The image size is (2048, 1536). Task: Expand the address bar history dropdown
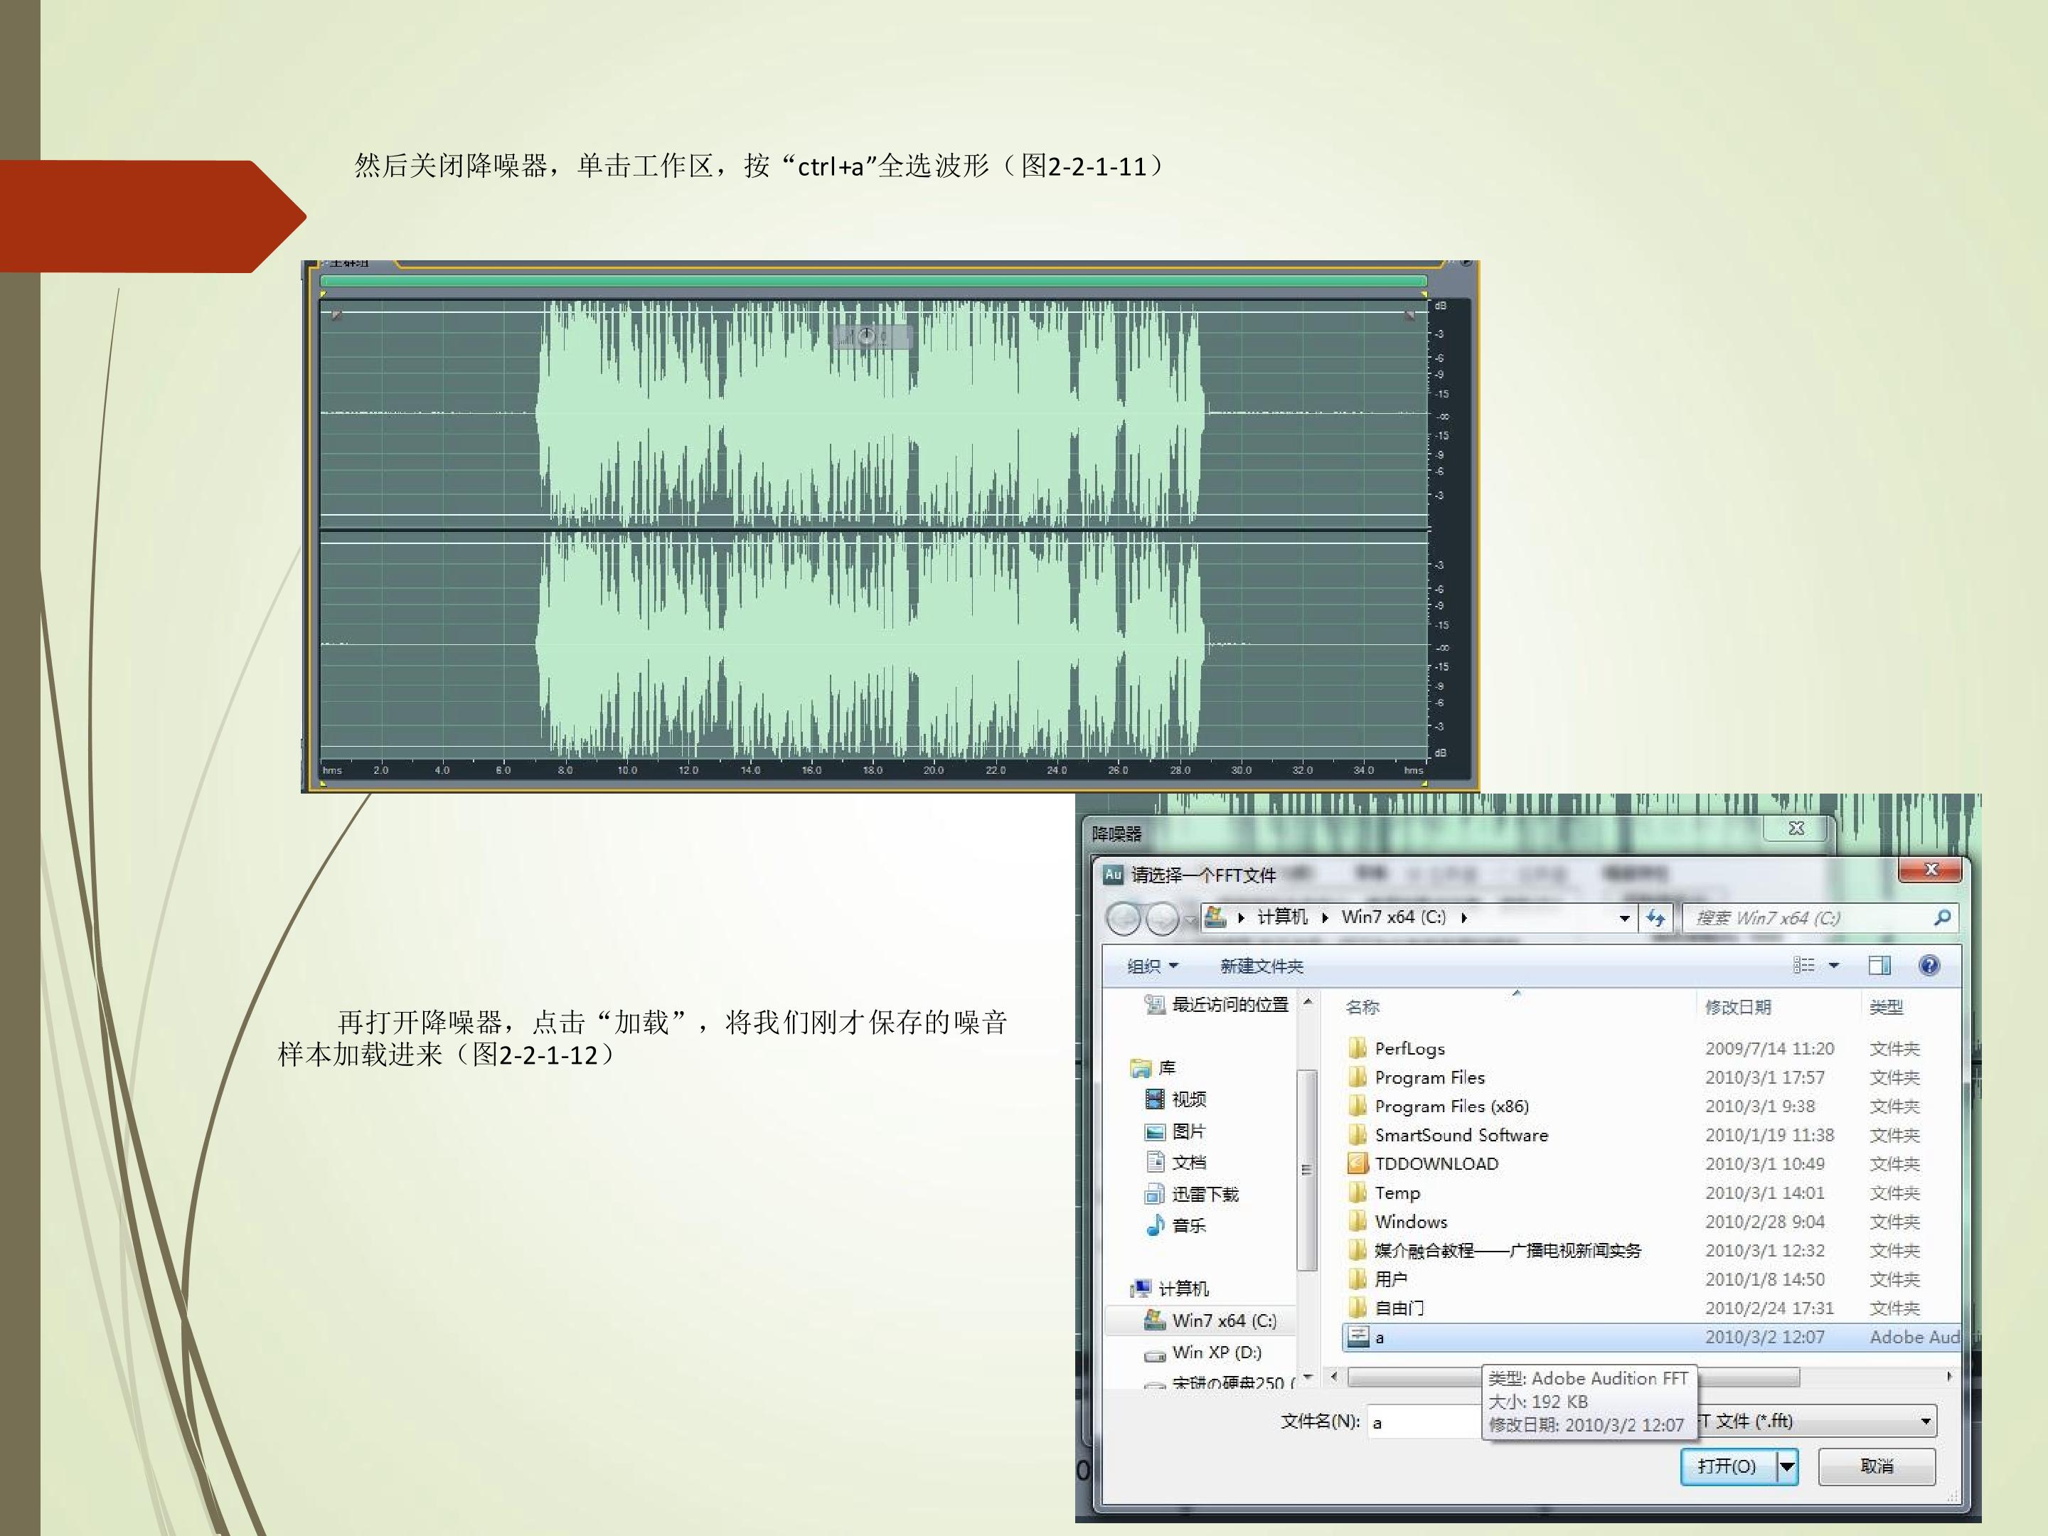click(x=1624, y=917)
